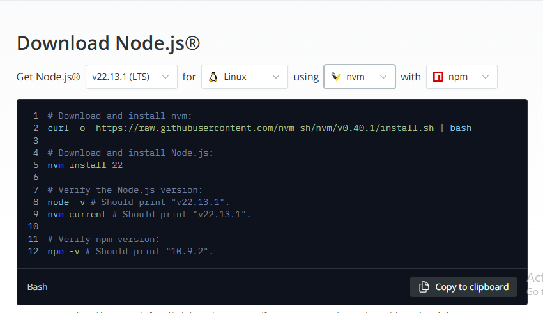Click the Bash language label
The width and height of the screenshot is (543, 313).
(38, 287)
